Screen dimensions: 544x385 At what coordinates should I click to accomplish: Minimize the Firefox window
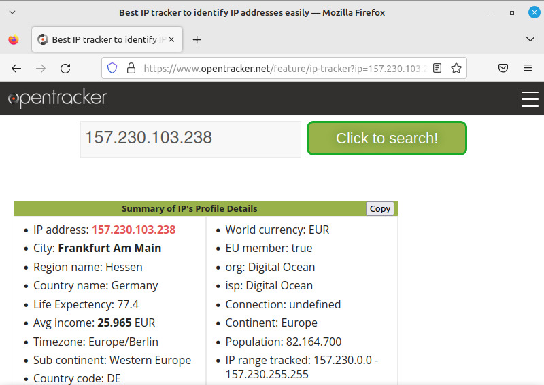click(490, 13)
